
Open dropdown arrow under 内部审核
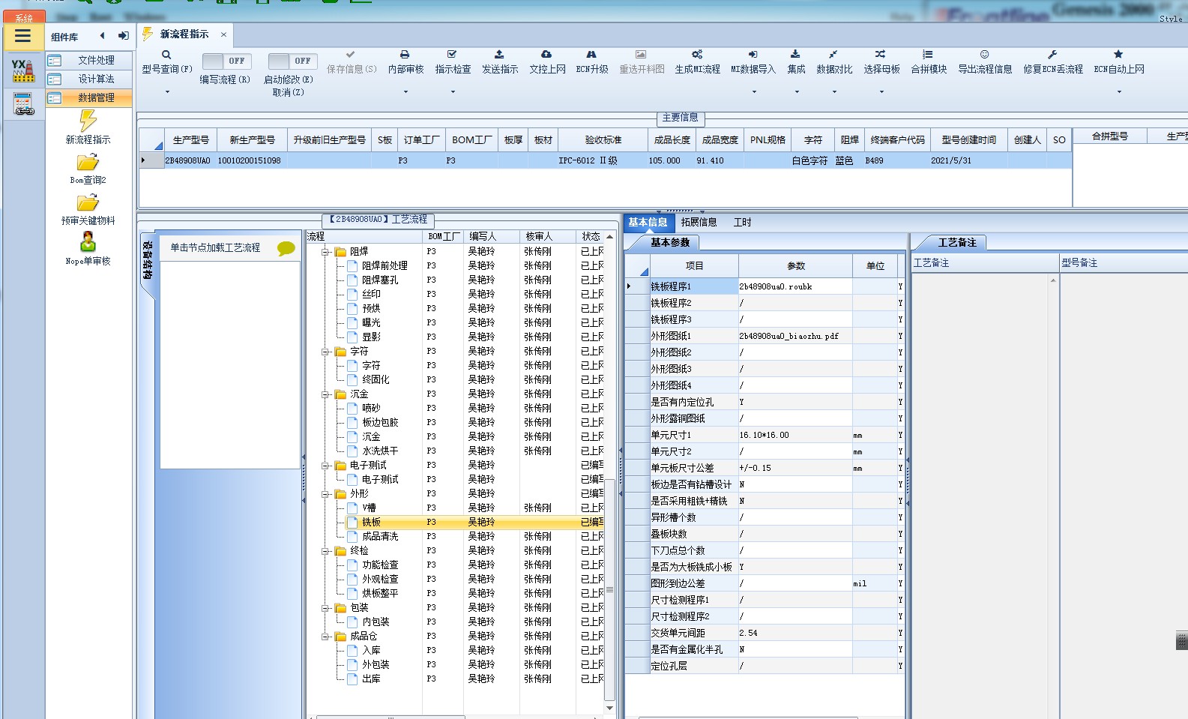[x=405, y=92]
